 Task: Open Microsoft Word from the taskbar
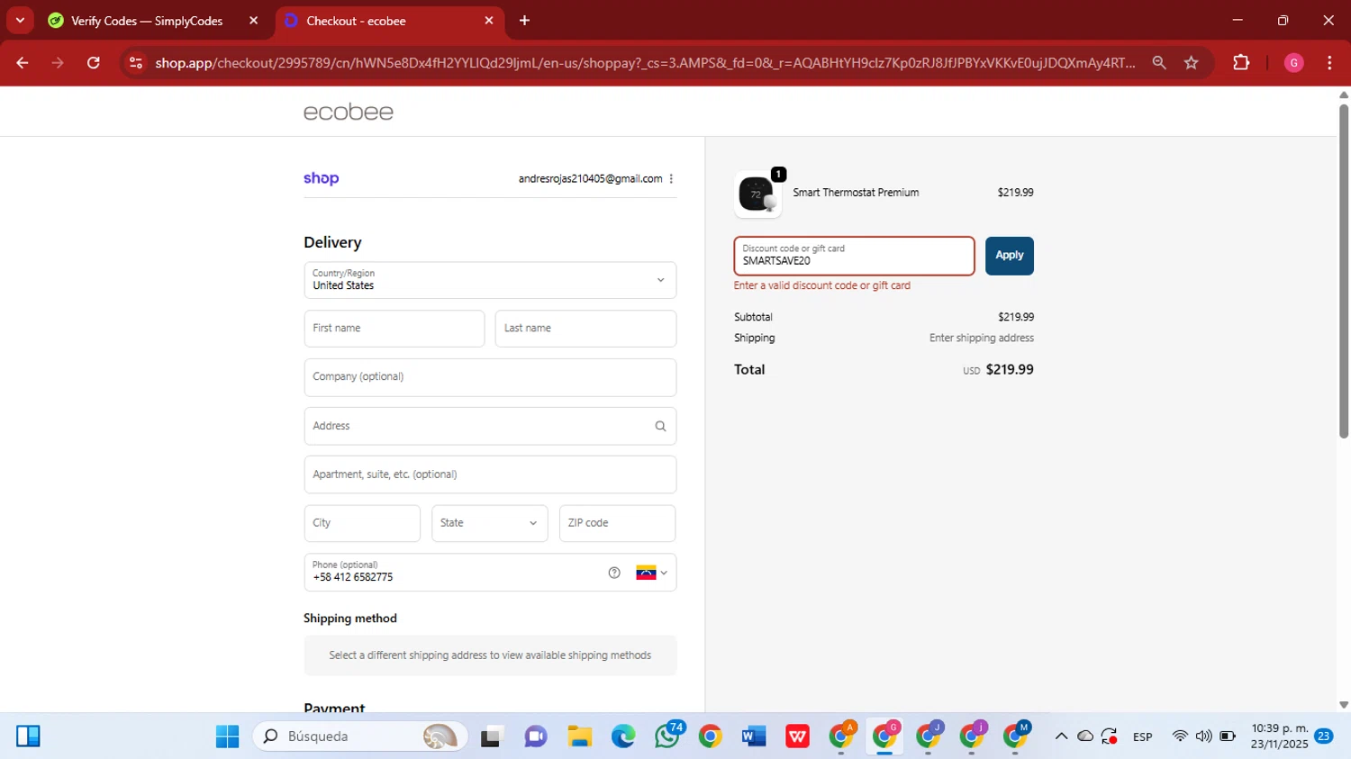point(754,736)
